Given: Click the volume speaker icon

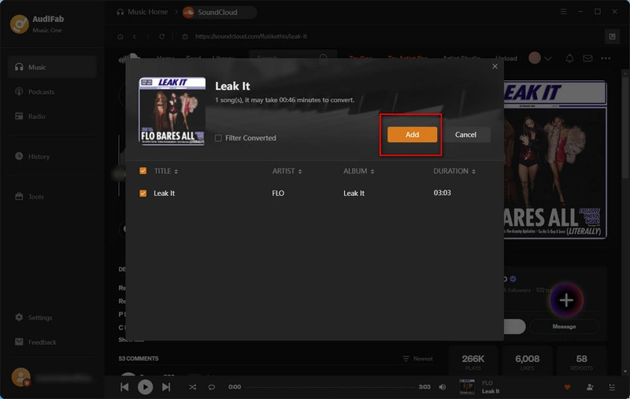Looking at the screenshot, I should (443, 387).
